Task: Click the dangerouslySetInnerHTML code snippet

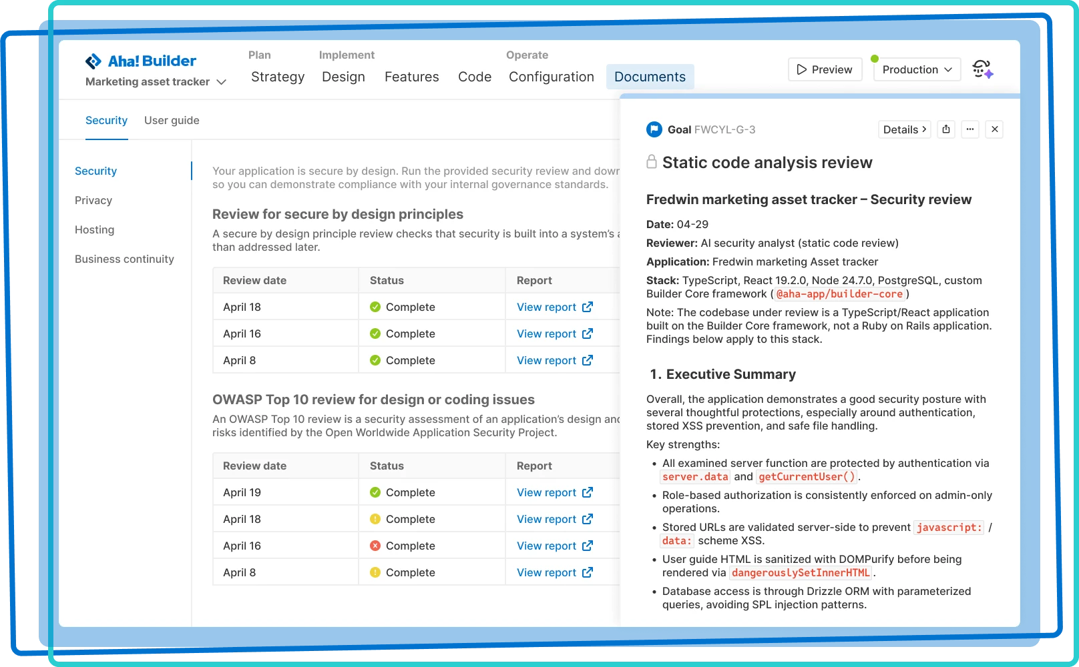Action: (x=801, y=573)
